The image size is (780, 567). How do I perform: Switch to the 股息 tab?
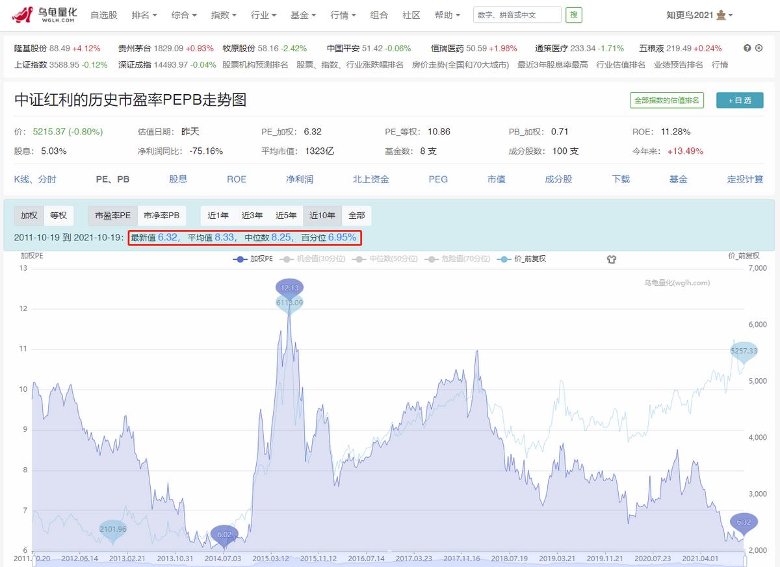coord(178,179)
